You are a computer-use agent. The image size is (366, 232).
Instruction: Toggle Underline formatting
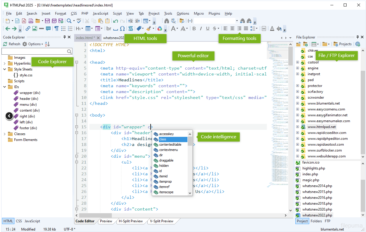point(208,28)
